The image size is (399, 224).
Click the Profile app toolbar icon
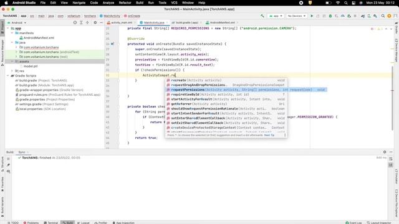click(343, 16)
